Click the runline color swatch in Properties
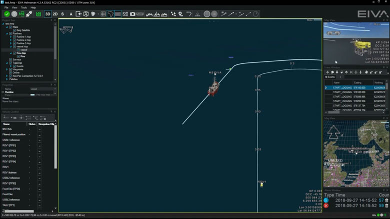Image resolution: width=390 pixels, height=219 pixels. tap(32, 95)
